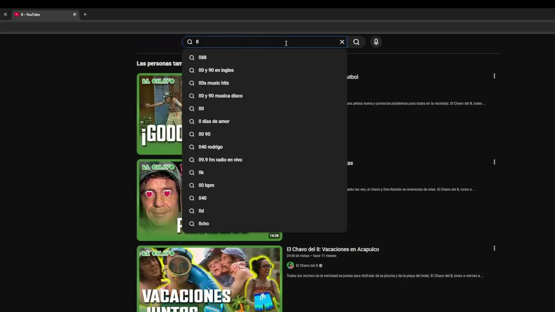Open more options for the second video result
555x312 pixels.
click(x=494, y=162)
